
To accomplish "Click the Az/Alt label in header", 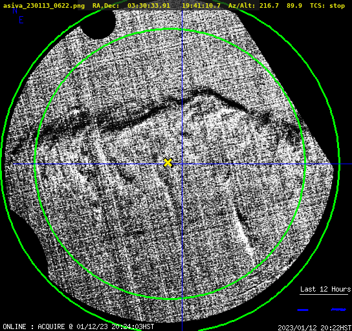I will pos(241,5).
